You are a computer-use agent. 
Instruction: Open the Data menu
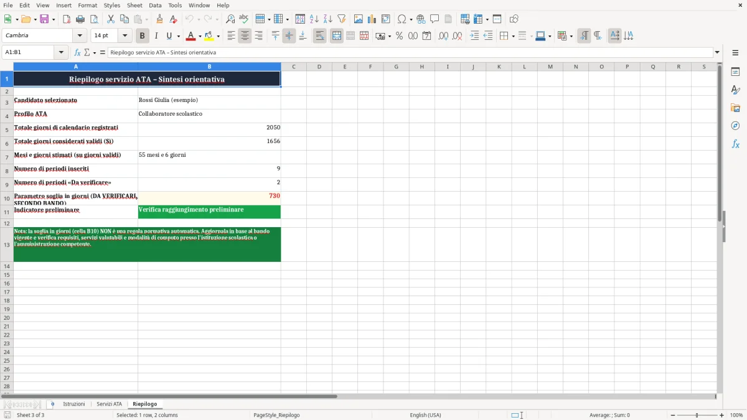coord(155,5)
